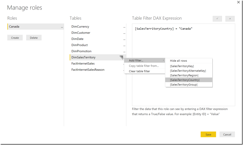Open ellipsis menu for DimCustomer table

click(x=124, y=33)
